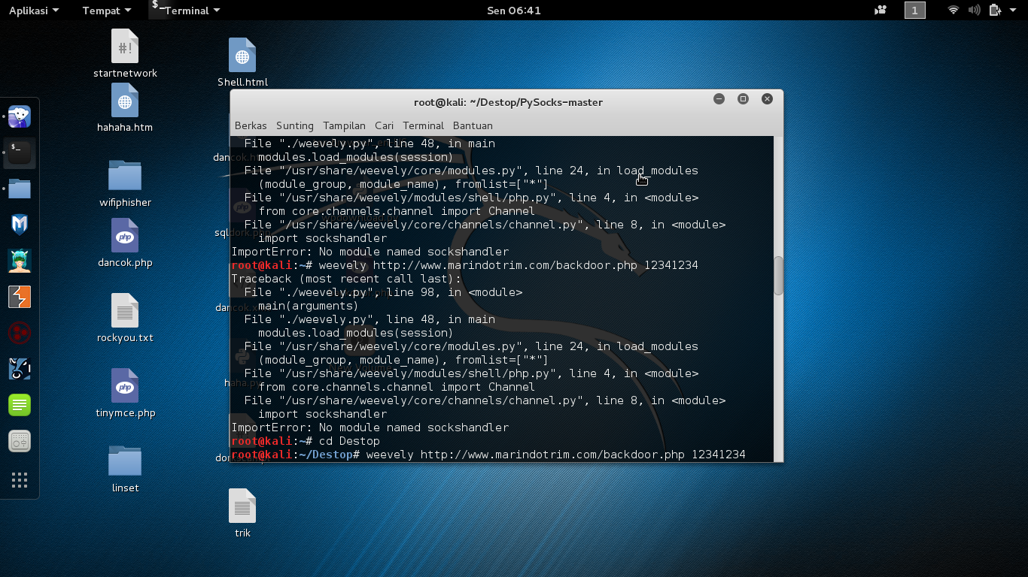Open the Berkas menu in the terminal window
Screen dimensions: 1028x577
tap(251, 125)
